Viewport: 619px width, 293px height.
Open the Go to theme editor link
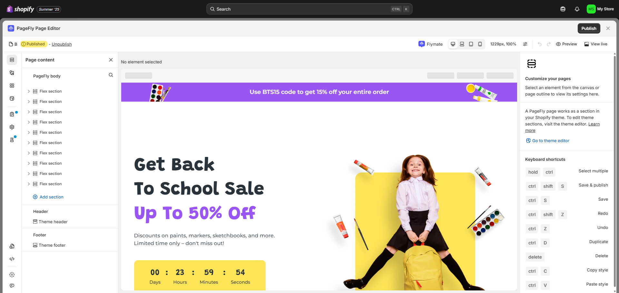click(547, 141)
